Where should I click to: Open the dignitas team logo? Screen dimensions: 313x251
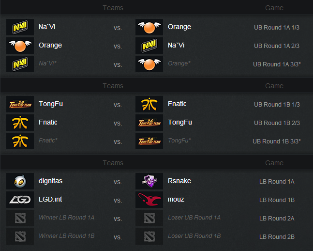pyautogui.click(x=20, y=181)
